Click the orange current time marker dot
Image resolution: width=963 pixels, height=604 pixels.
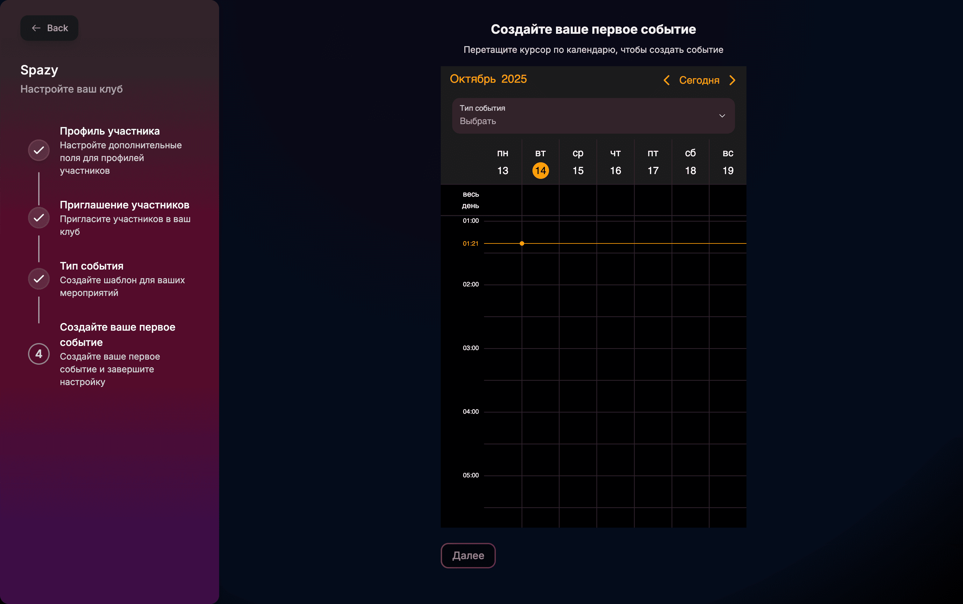(522, 243)
